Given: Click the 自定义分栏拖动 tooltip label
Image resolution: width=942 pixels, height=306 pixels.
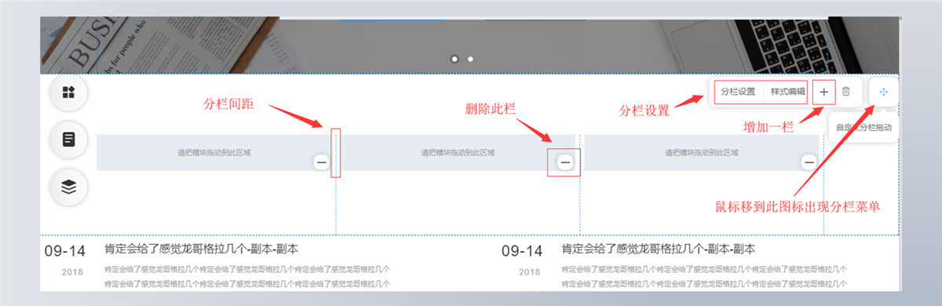Looking at the screenshot, I should (x=863, y=127).
